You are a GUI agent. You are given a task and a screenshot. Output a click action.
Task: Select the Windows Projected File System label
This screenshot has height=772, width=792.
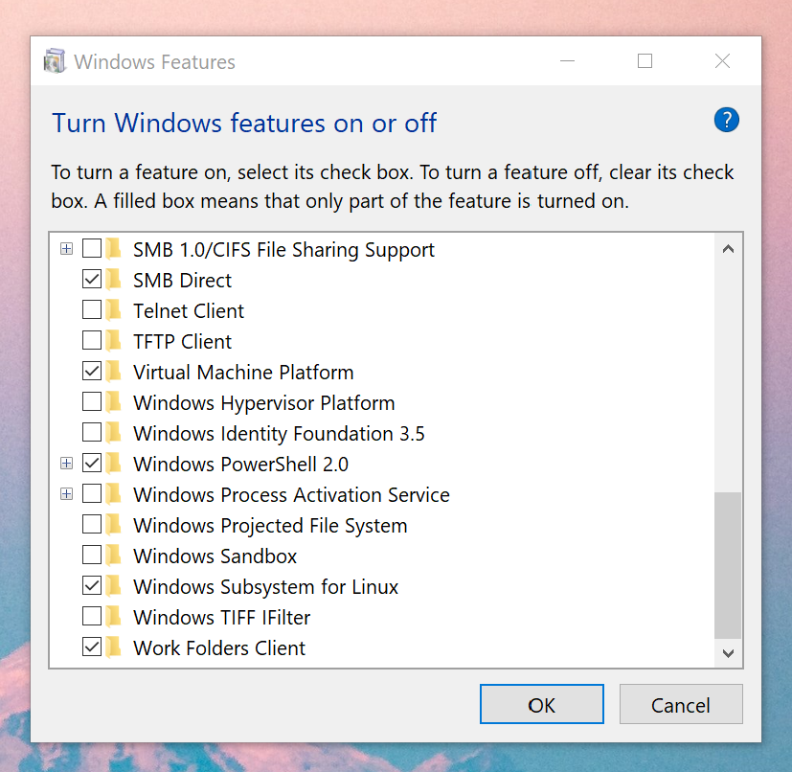[x=270, y=526]
